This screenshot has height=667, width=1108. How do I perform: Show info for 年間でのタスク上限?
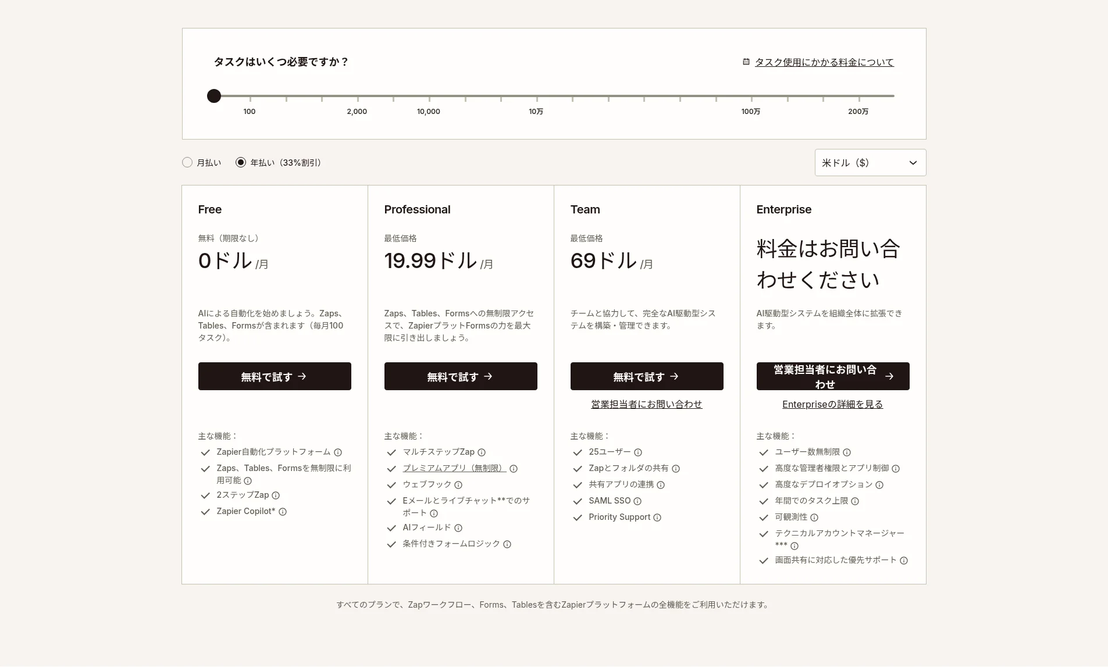coord(855,501)
